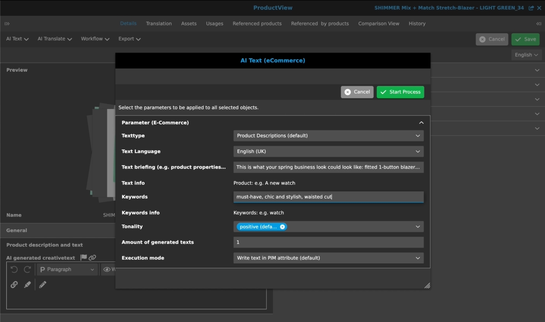Expand the Execution mode dropdown
545x322 pixels.
pyautogui.click(x=328, y=258)
